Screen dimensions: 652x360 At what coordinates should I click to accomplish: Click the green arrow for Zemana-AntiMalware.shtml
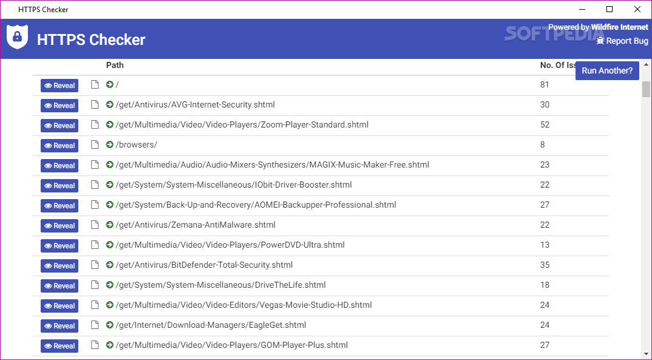[x=110, y=224]
